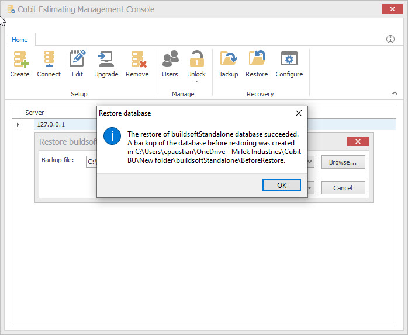Click the Cancel button in restore panel
The image size is (408, 335).
coord(343,188)
